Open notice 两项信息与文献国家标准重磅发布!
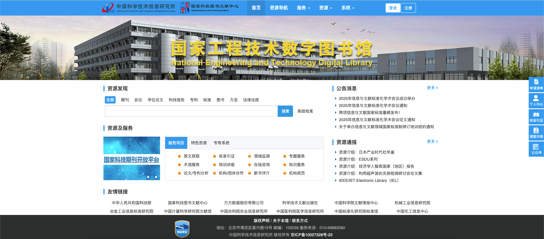544x239 pixels. click(369, 113)
